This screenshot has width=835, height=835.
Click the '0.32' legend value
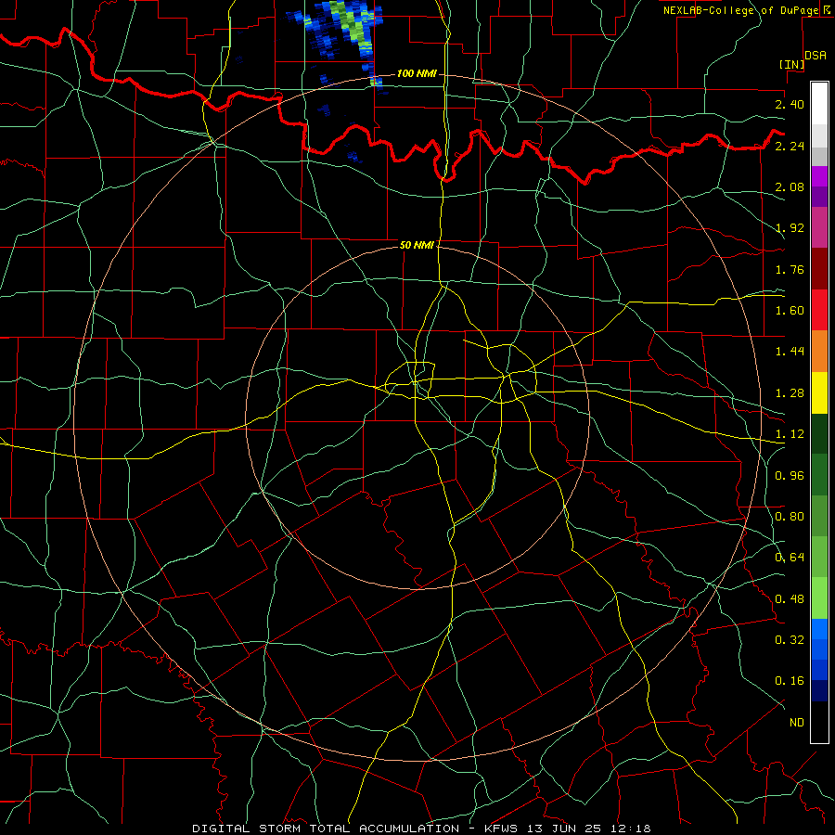pyautogui.click(x=790, y=640)
